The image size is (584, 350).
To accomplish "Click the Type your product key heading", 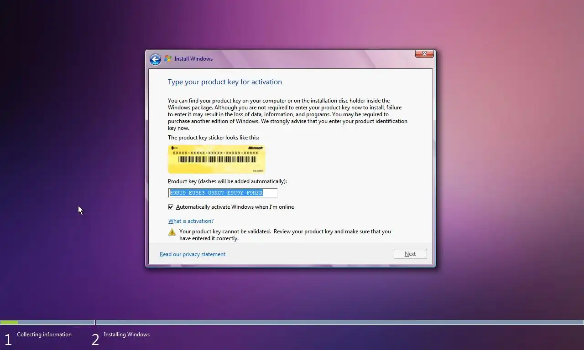I will click(225, 82).
